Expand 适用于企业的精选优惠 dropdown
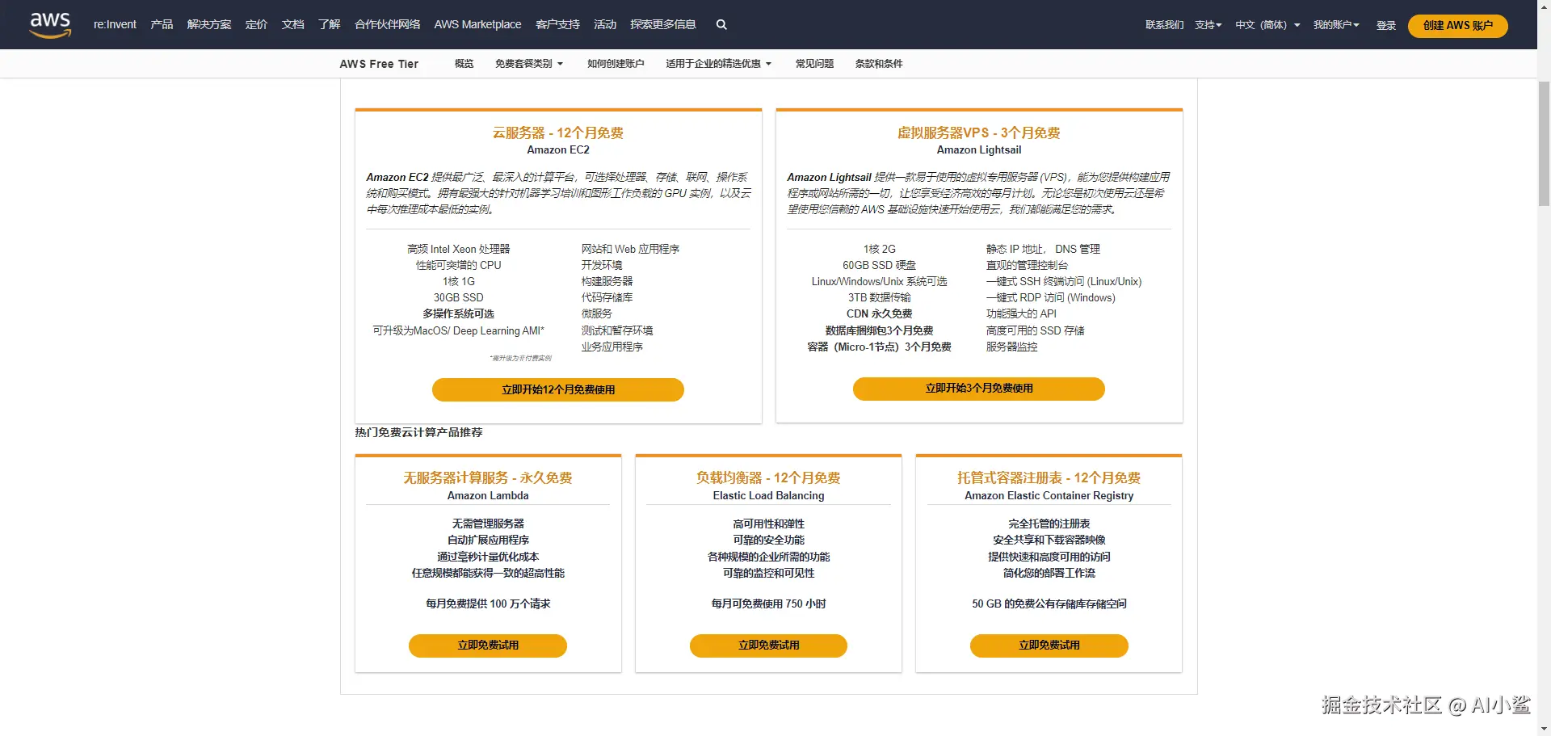The width and height of the screenshot is (1551, 736). 718,64
